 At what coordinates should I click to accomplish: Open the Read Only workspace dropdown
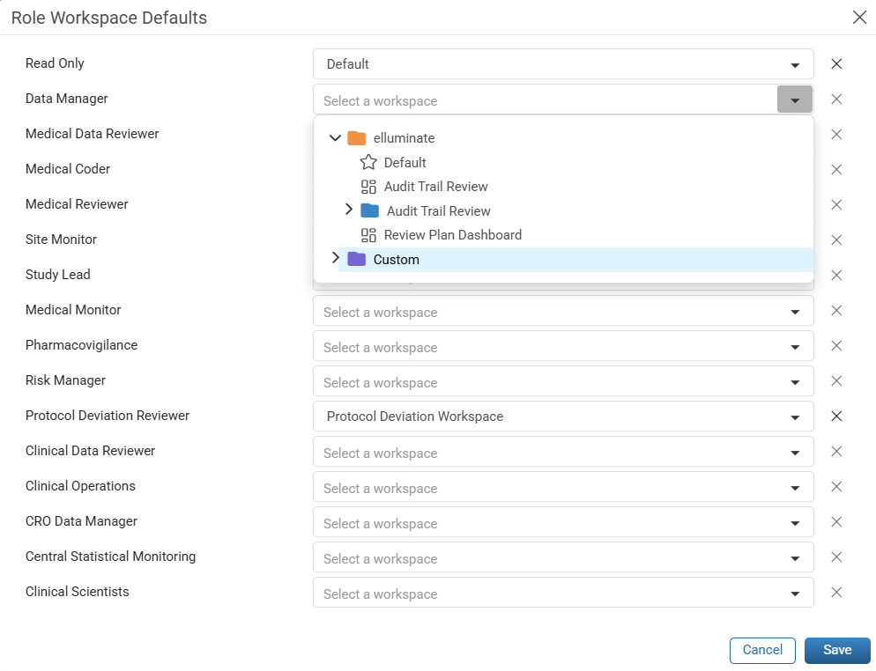[794, 65]
